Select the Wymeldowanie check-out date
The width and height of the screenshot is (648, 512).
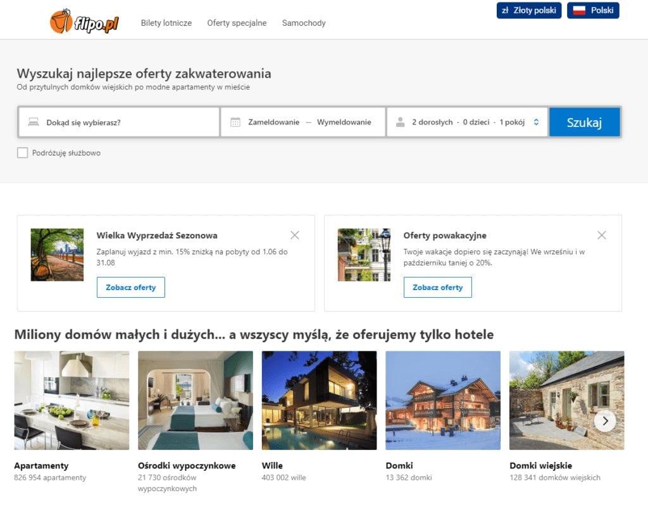[344, 122]
